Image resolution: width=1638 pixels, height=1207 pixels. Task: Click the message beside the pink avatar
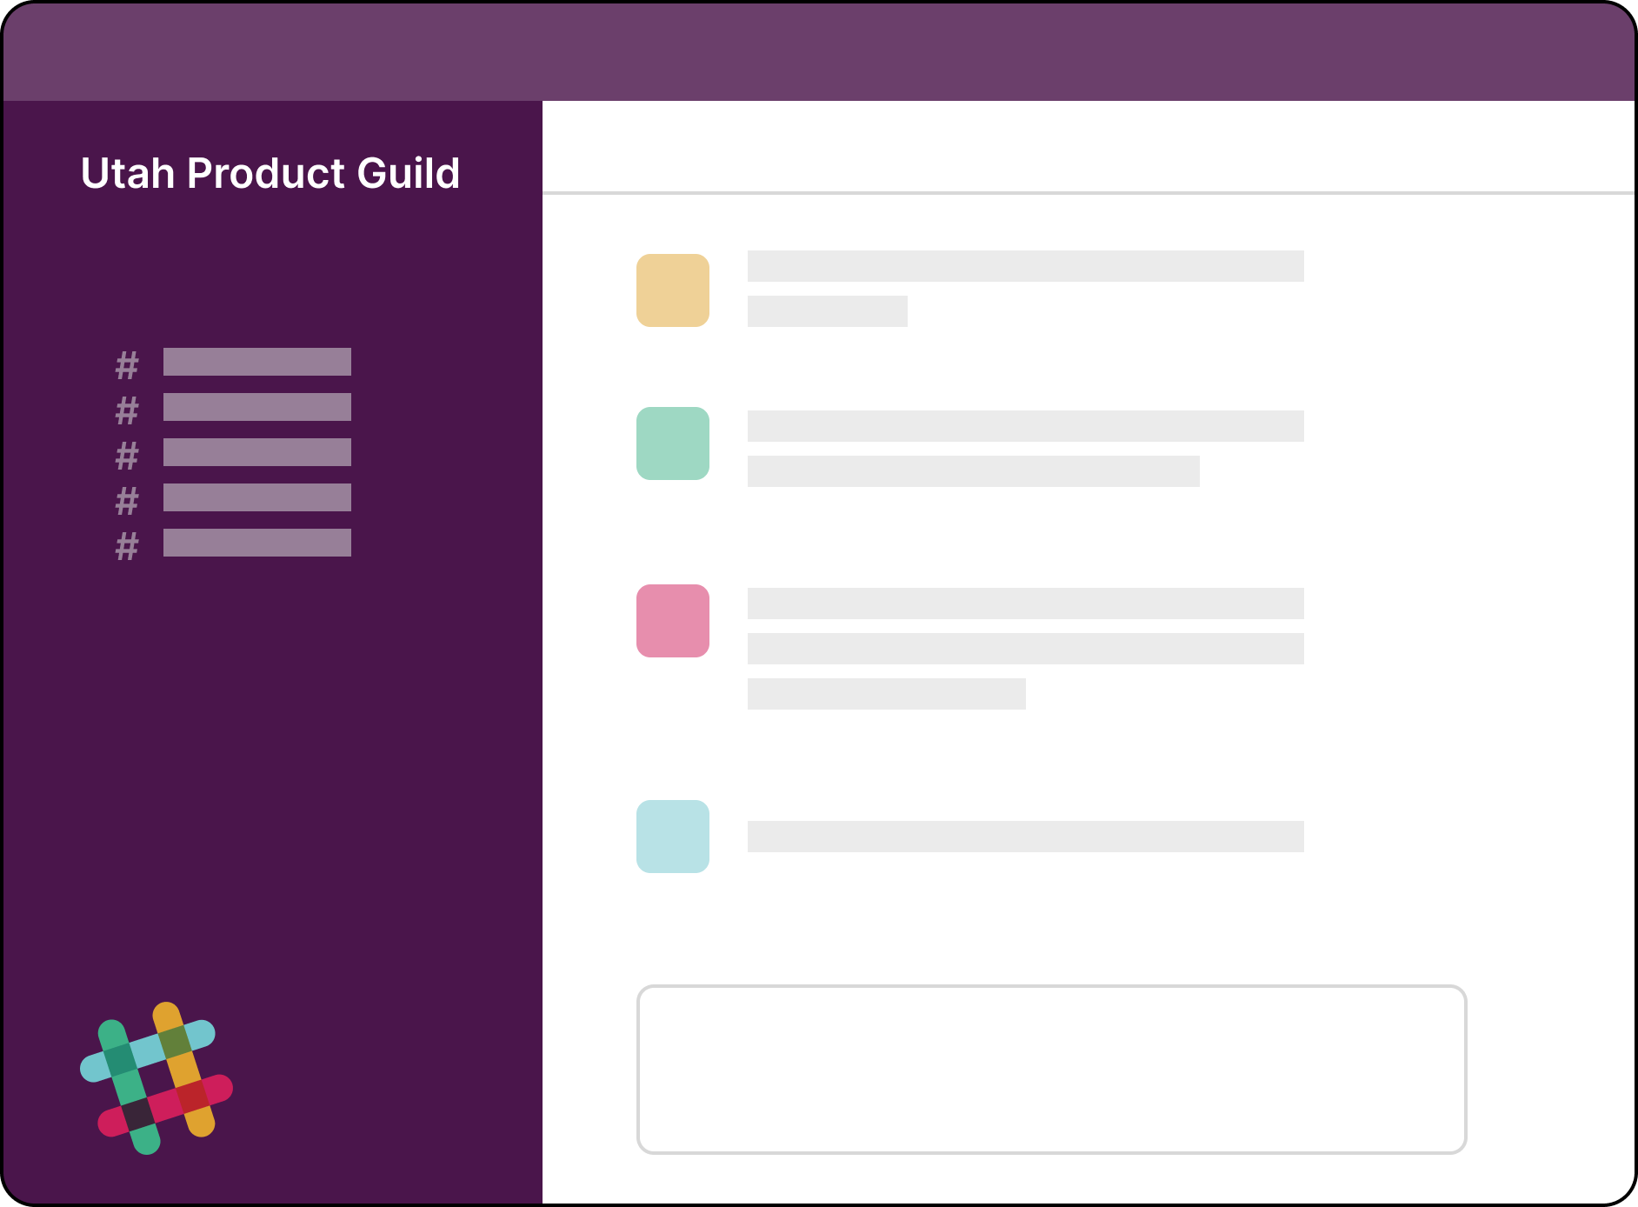click(1026, 649)
